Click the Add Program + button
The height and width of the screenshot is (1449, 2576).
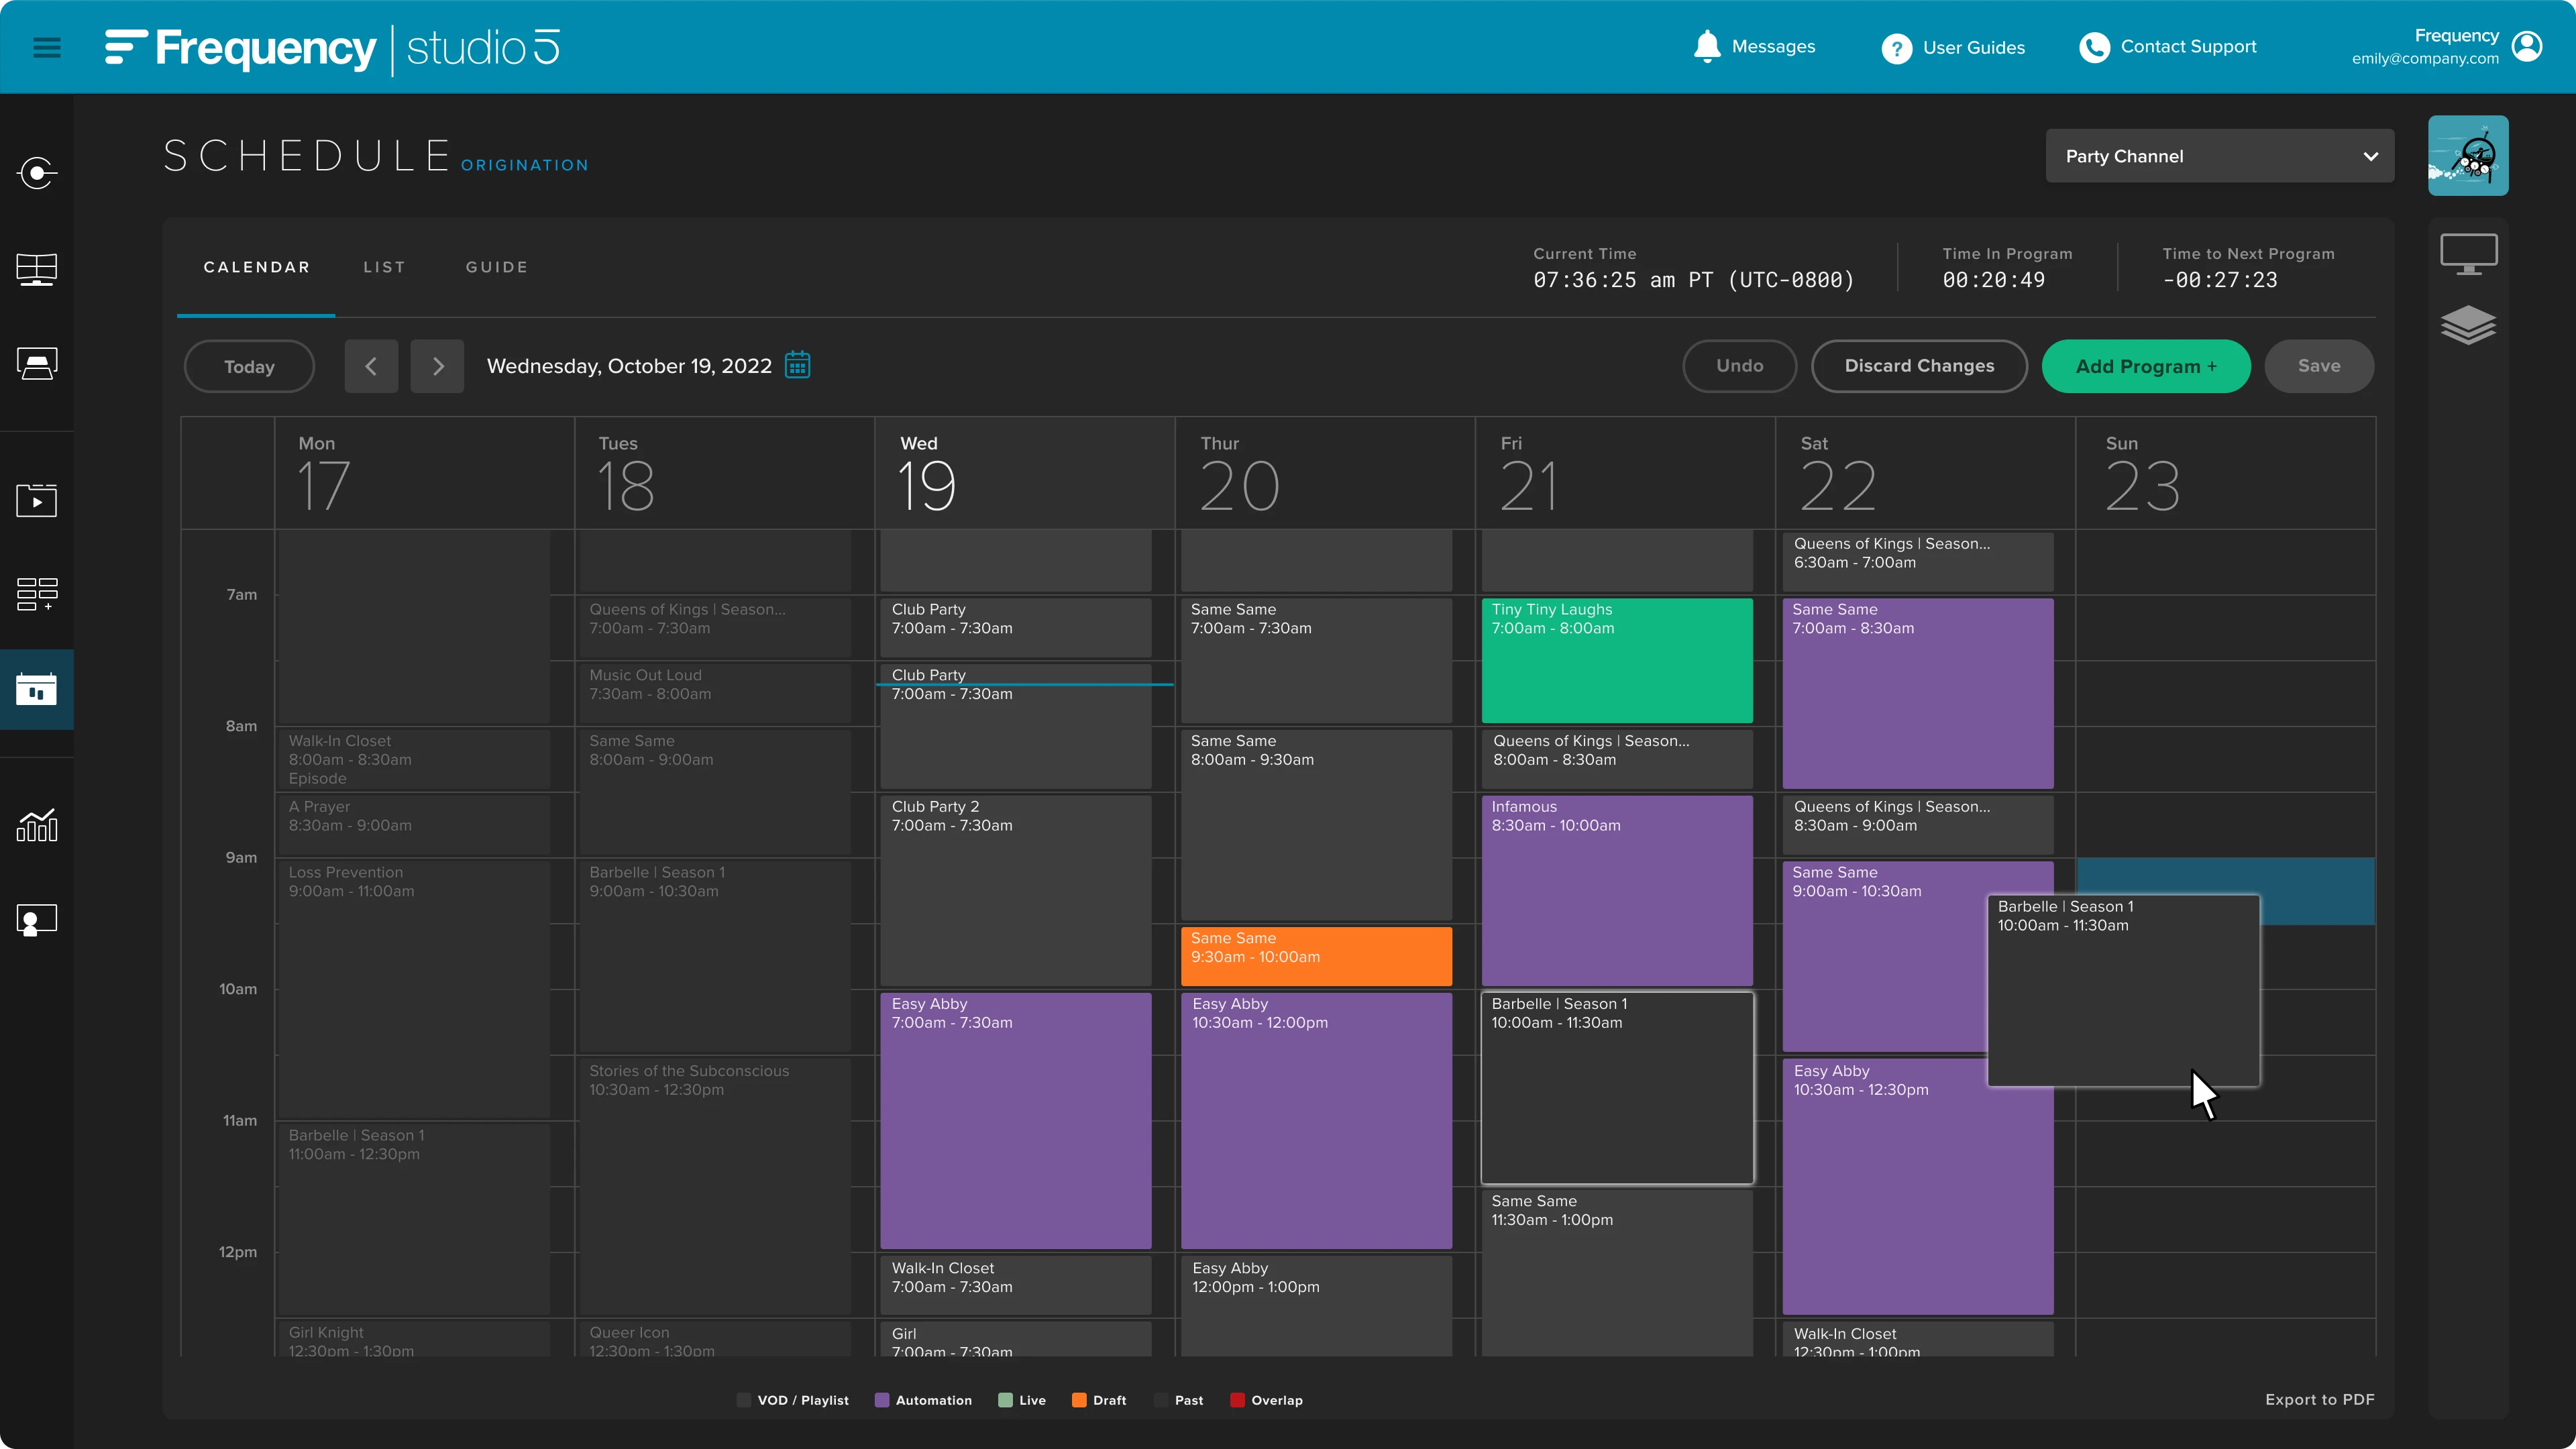2145,366
